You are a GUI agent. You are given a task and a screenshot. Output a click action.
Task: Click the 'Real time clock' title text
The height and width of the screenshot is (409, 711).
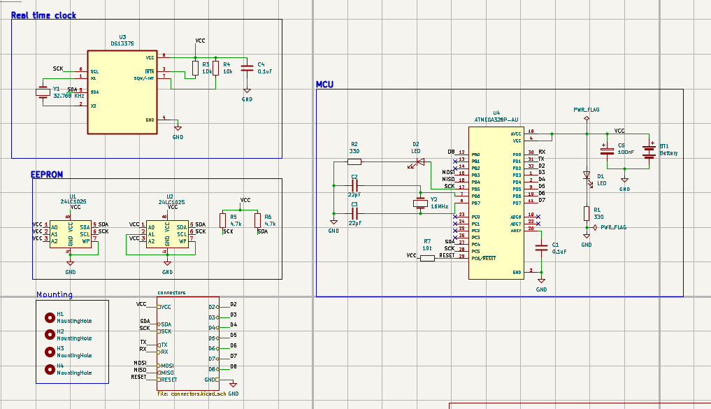coord(43,15)
